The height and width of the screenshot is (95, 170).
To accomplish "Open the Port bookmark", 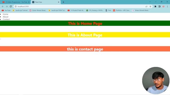I will [108, 10].
